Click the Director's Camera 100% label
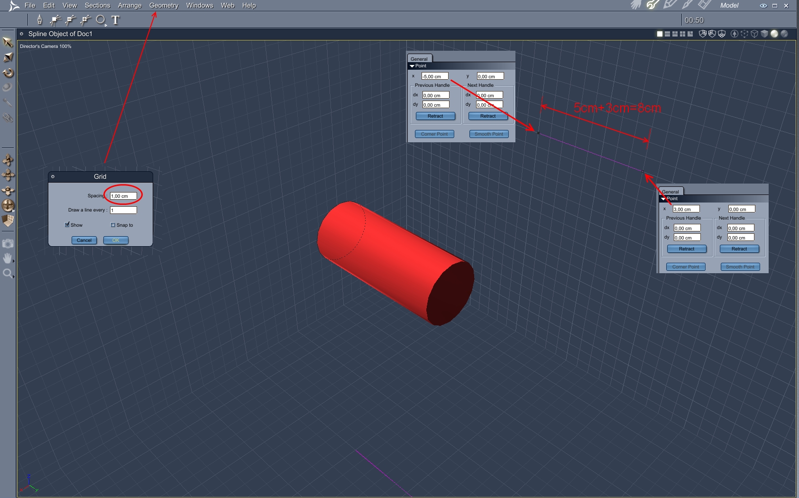Viewport: 799px width, 498px height. pos(46,46)
